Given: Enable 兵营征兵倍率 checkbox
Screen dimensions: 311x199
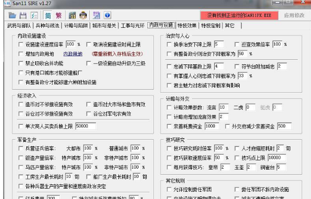Looking at the screenshot, I should pos(21,148).
